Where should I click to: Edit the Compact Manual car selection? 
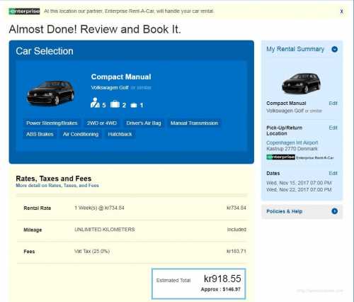[x=333, y=104]
